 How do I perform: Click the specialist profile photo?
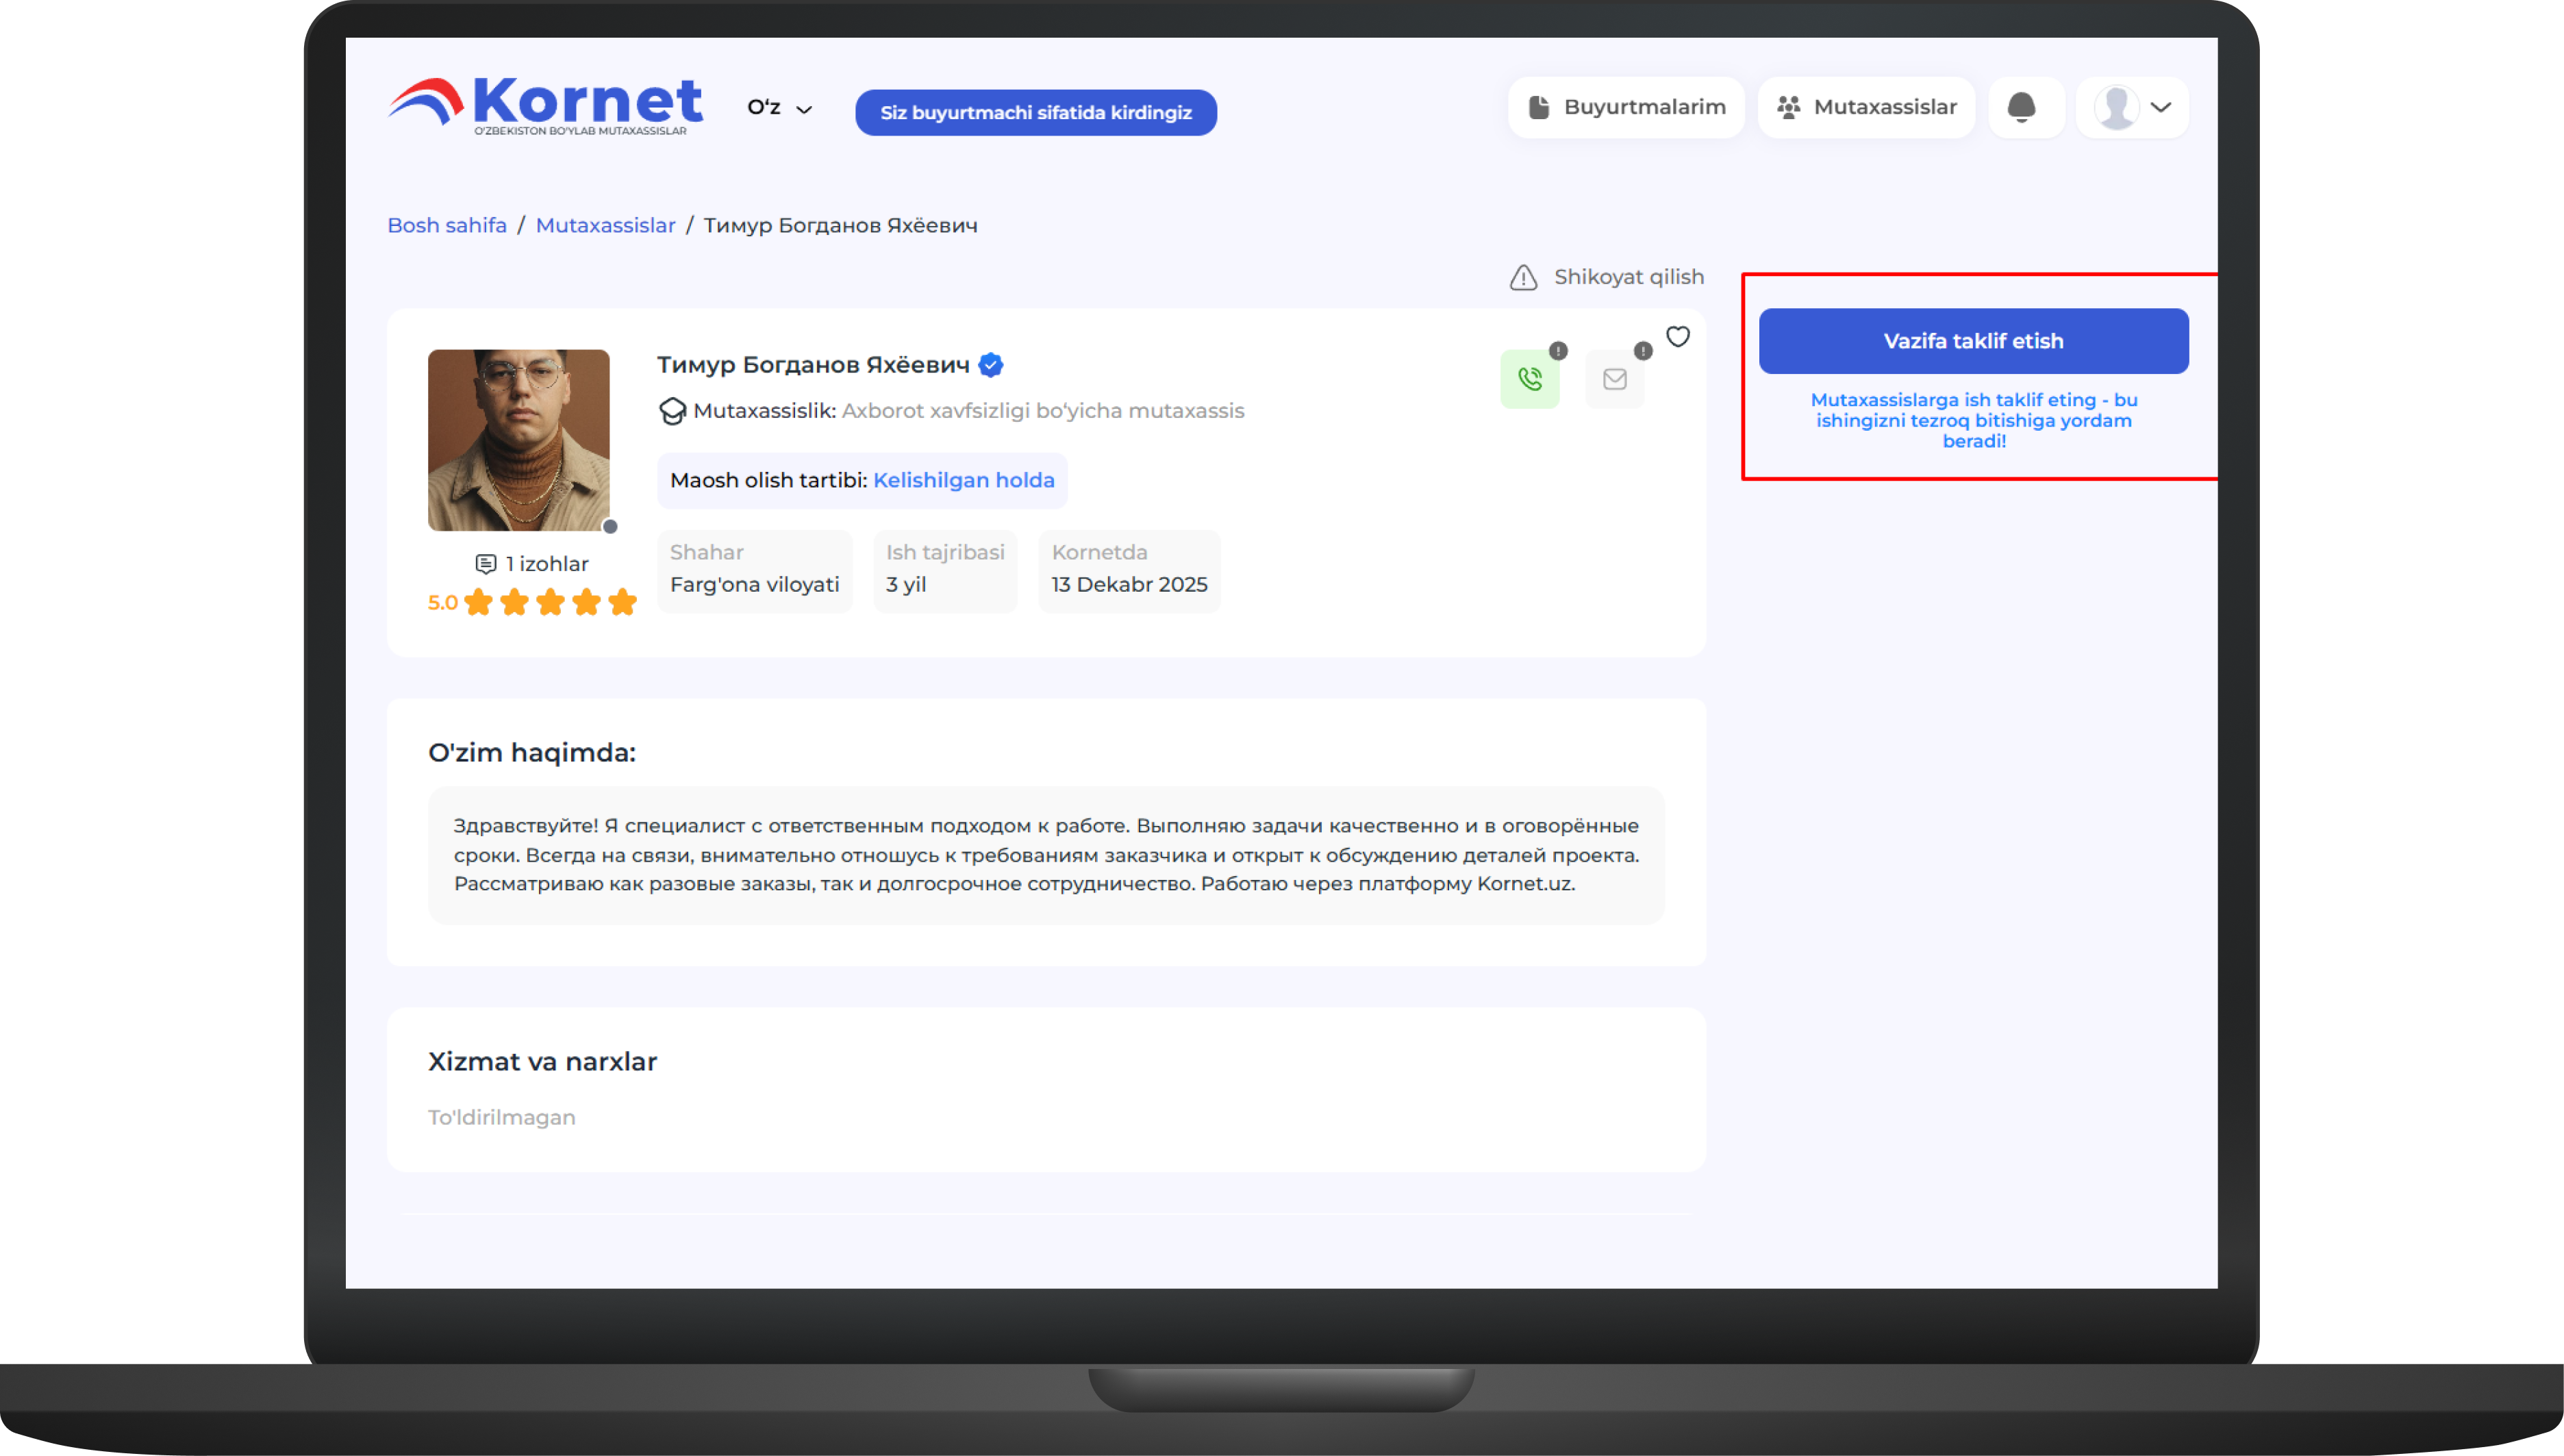[x=518, y=440]
